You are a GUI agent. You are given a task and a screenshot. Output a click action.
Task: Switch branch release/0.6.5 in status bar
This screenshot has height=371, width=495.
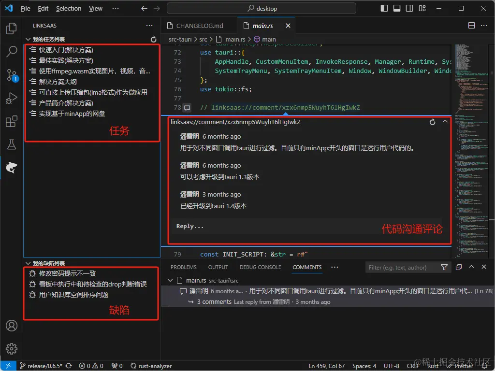[x=41, y=366]
